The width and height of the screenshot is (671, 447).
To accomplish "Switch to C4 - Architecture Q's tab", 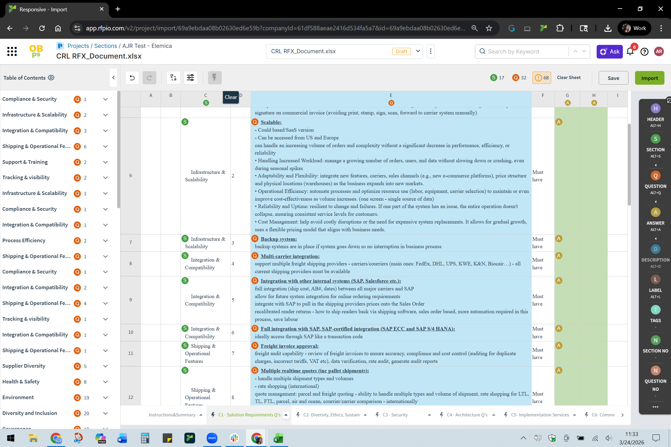I will 467,415.
